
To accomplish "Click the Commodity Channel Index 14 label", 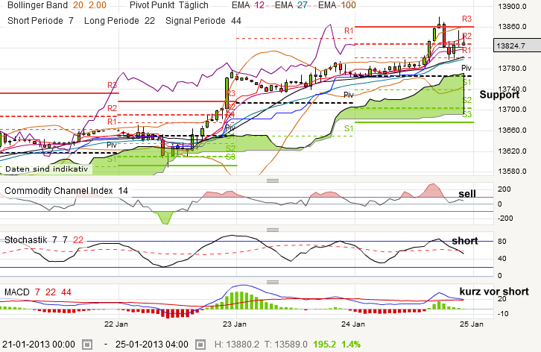I will pos(66,191).
